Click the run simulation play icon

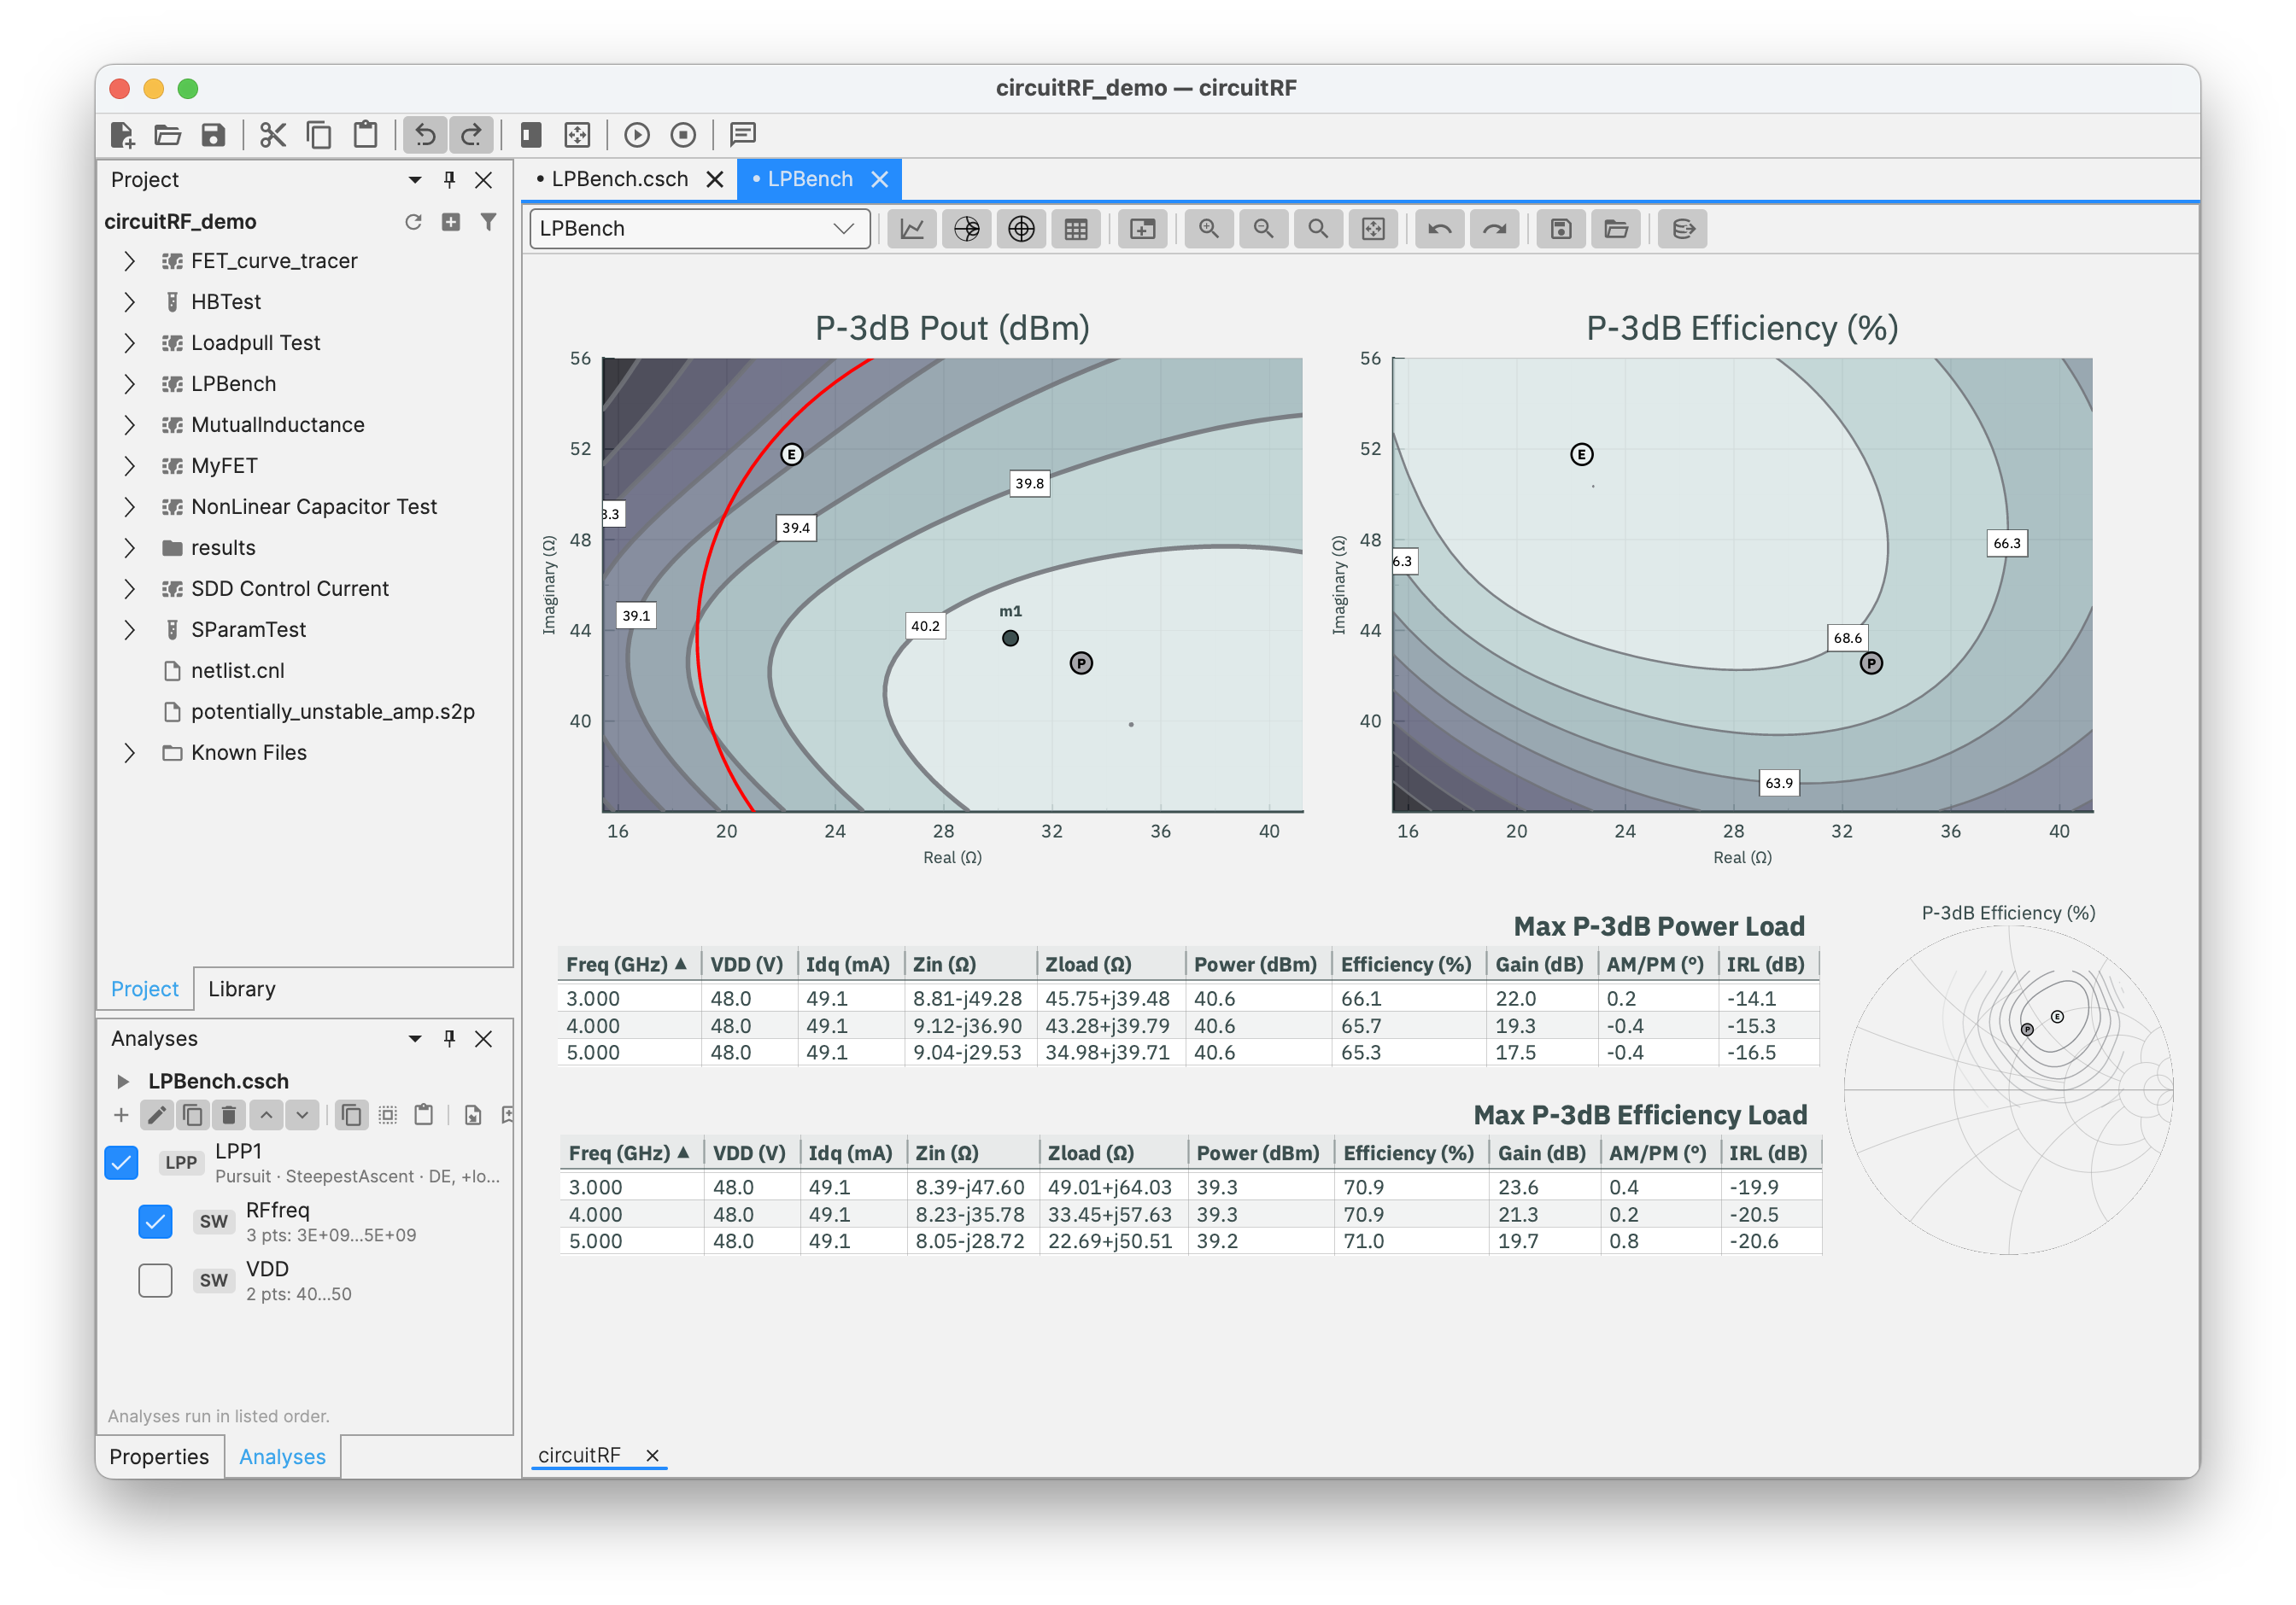pyautogui.click(x=637, y=135)
